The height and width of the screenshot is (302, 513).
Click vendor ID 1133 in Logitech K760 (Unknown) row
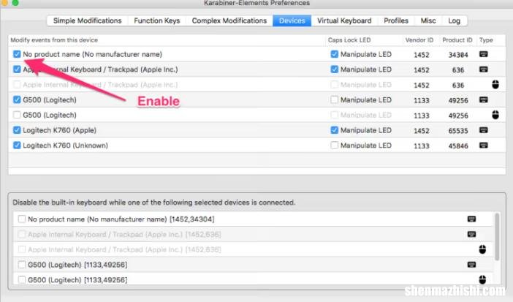(422, 146)
